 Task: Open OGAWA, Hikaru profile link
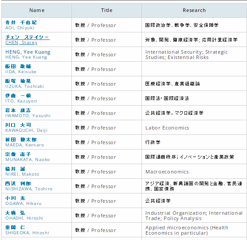tap(24, 201)
